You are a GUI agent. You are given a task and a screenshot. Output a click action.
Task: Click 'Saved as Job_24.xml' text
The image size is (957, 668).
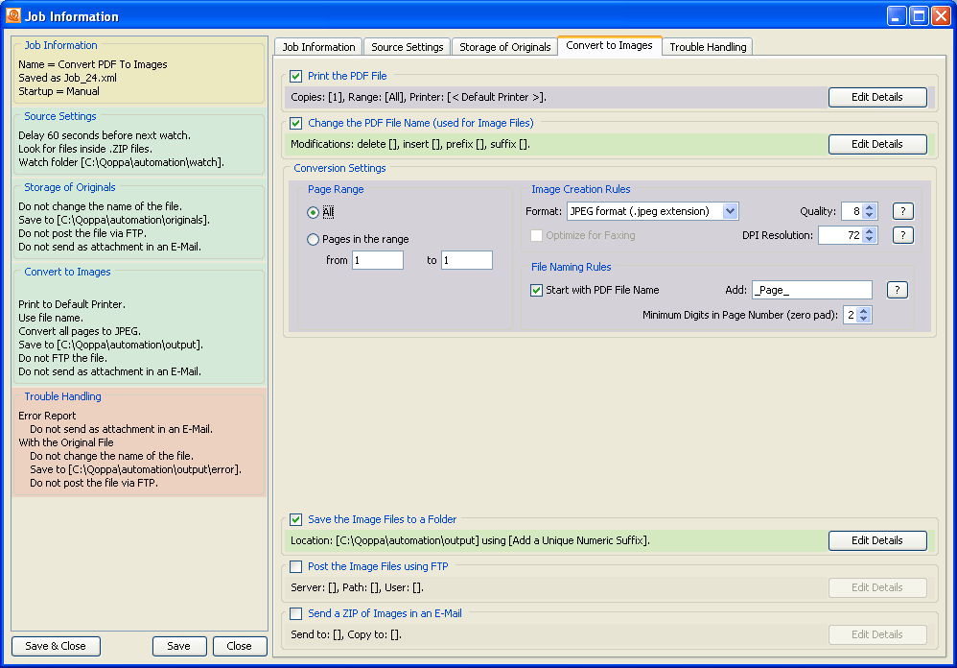[67, 78]
